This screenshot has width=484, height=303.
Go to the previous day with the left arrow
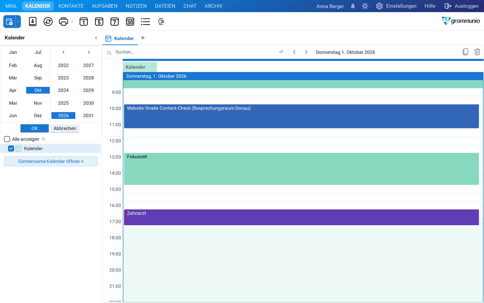[x=294, y=52]
